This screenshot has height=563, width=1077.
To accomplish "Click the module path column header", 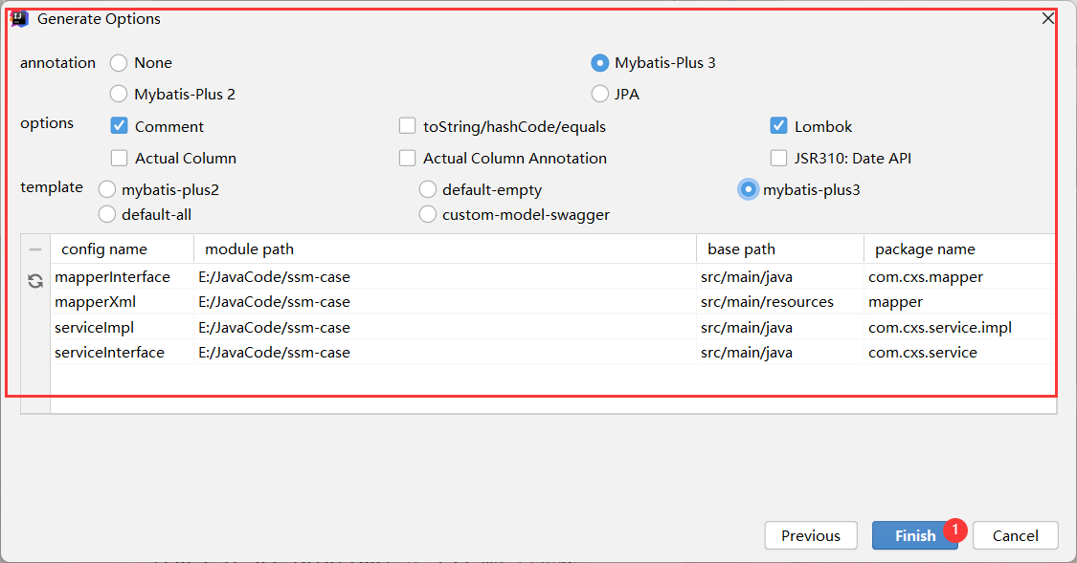I will click(x=445, y=249).
